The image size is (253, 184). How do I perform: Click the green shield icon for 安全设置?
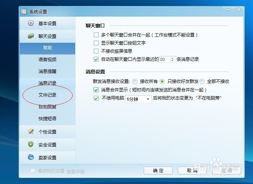[x=31, y=144]
